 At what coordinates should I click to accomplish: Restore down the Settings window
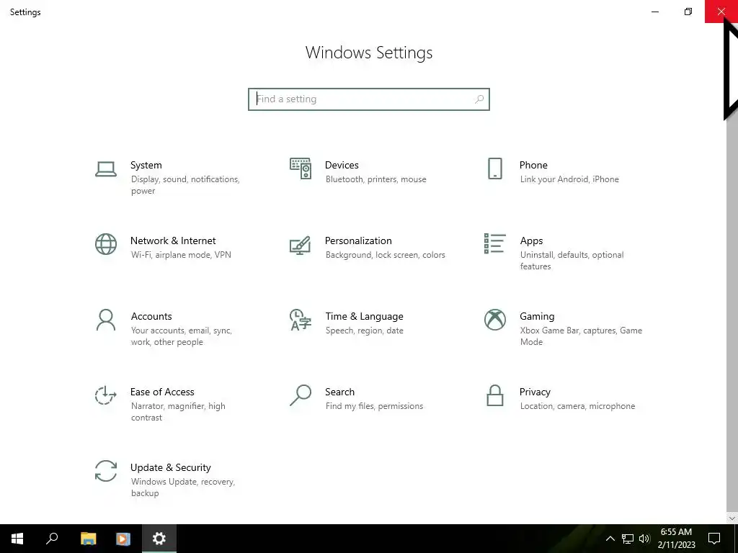coord(688,12)
